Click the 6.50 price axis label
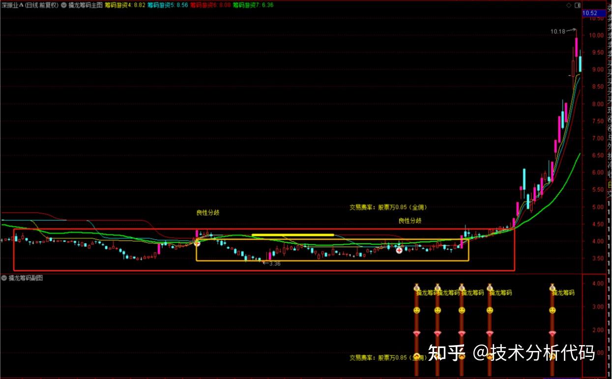The image size is (612, 379). [x=597, y=155]
